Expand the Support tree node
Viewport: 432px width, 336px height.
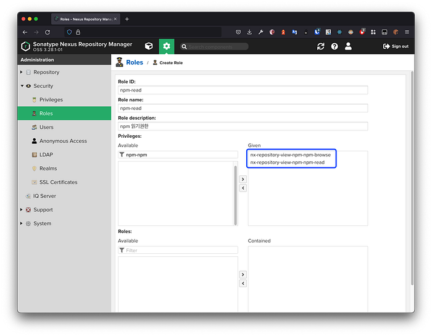click(x=22, y=209)
